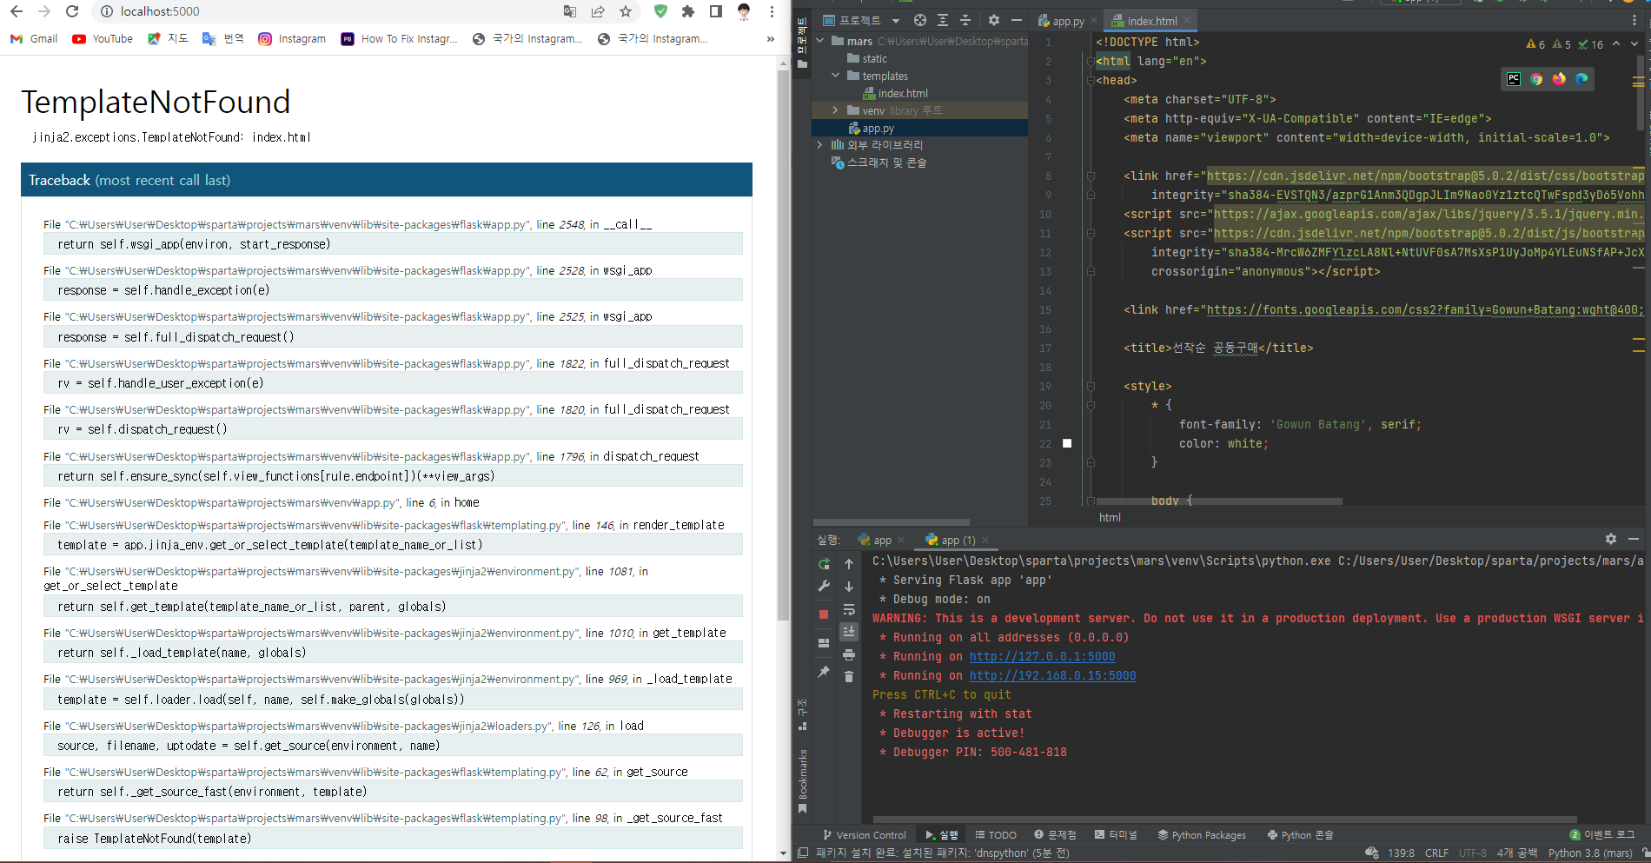Collapse the mars project root folder
The height and width of the screenshot is (863, 1651).
[x=820, y=41]
